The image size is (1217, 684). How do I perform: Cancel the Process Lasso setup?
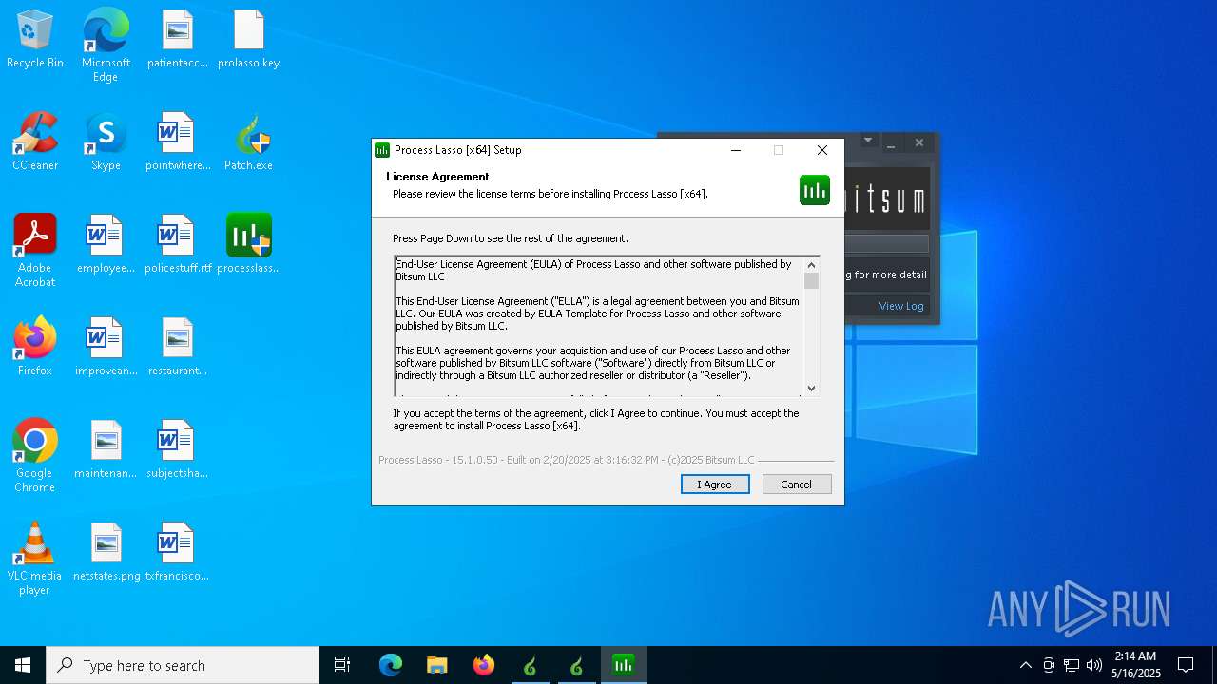pyautogui.click(x=797, y=484)
